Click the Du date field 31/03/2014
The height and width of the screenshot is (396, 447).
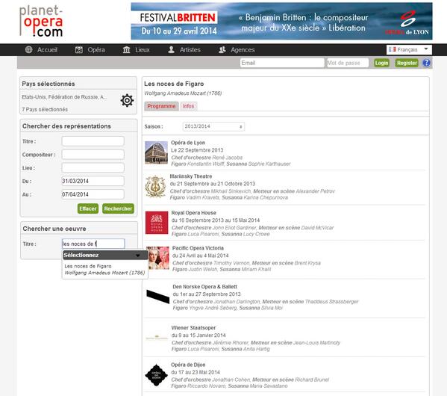point(93,181)
